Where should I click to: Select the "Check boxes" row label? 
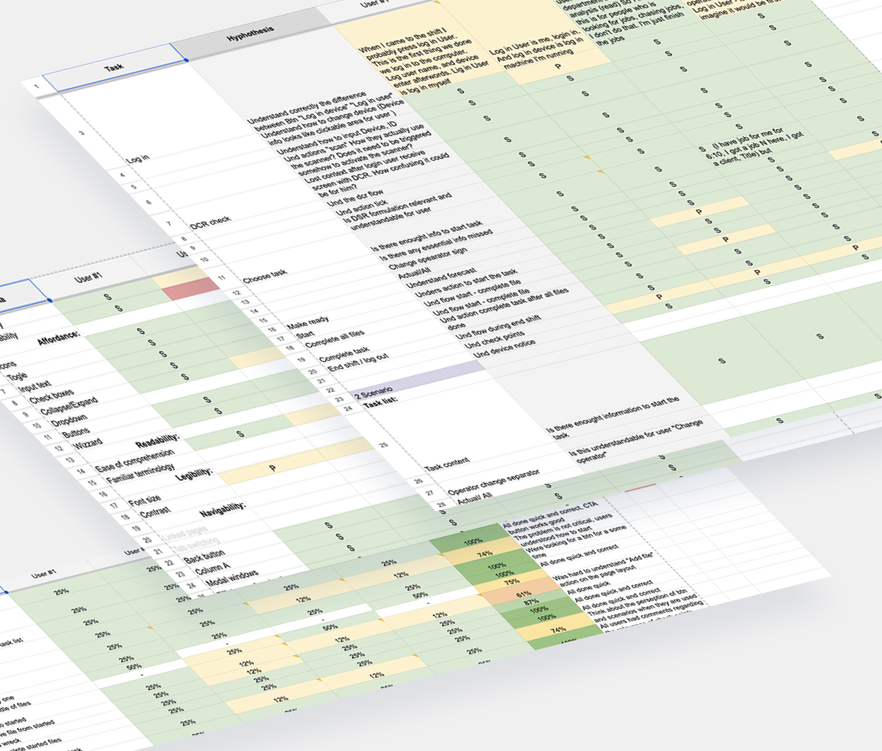pos(51,396)
